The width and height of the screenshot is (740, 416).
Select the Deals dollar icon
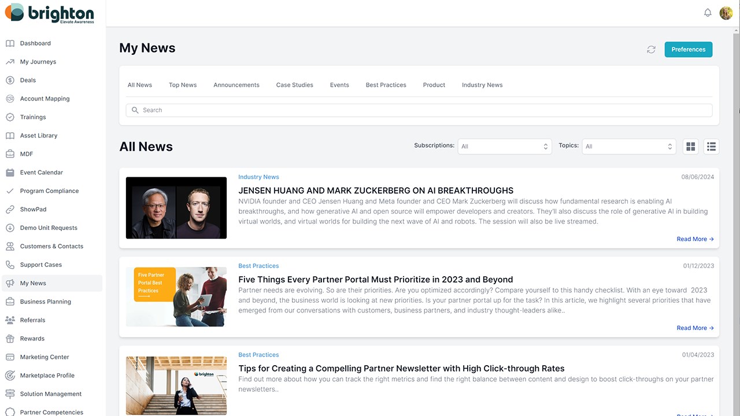coord(10,80)
